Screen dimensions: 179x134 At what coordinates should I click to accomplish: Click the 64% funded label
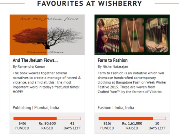tap(22, 126)
